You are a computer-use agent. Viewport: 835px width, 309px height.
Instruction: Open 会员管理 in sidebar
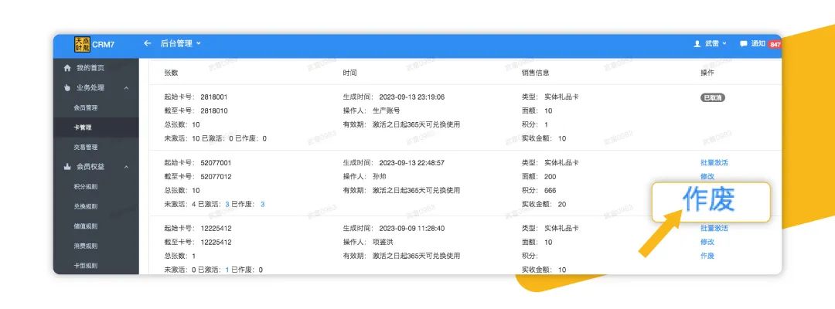[86, 107]
